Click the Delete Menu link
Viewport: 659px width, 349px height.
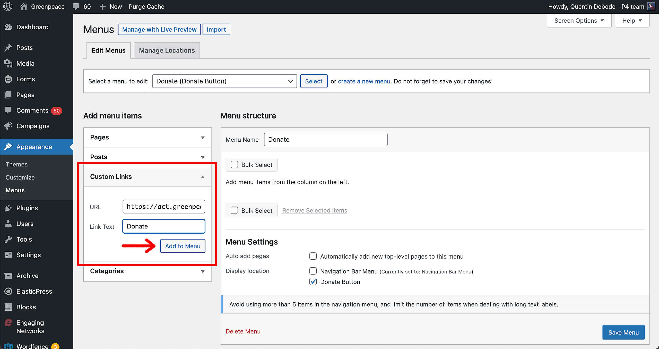point(243,331)
